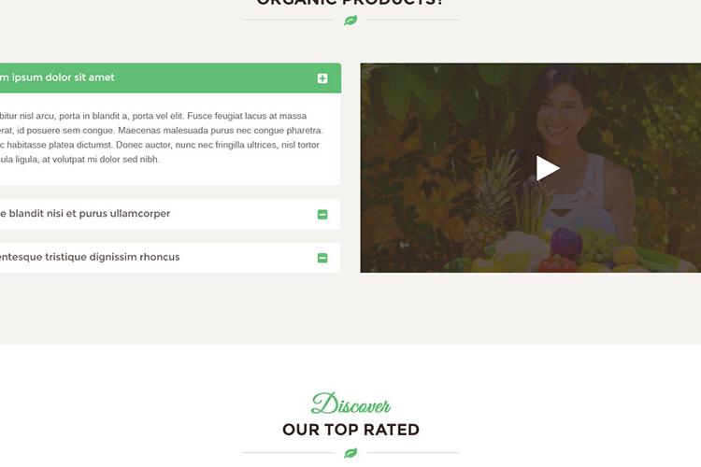This screenshot has height=467, width=701.
Task: Click the smiling woman's face in the video
Action: click(x=561, y=112)
